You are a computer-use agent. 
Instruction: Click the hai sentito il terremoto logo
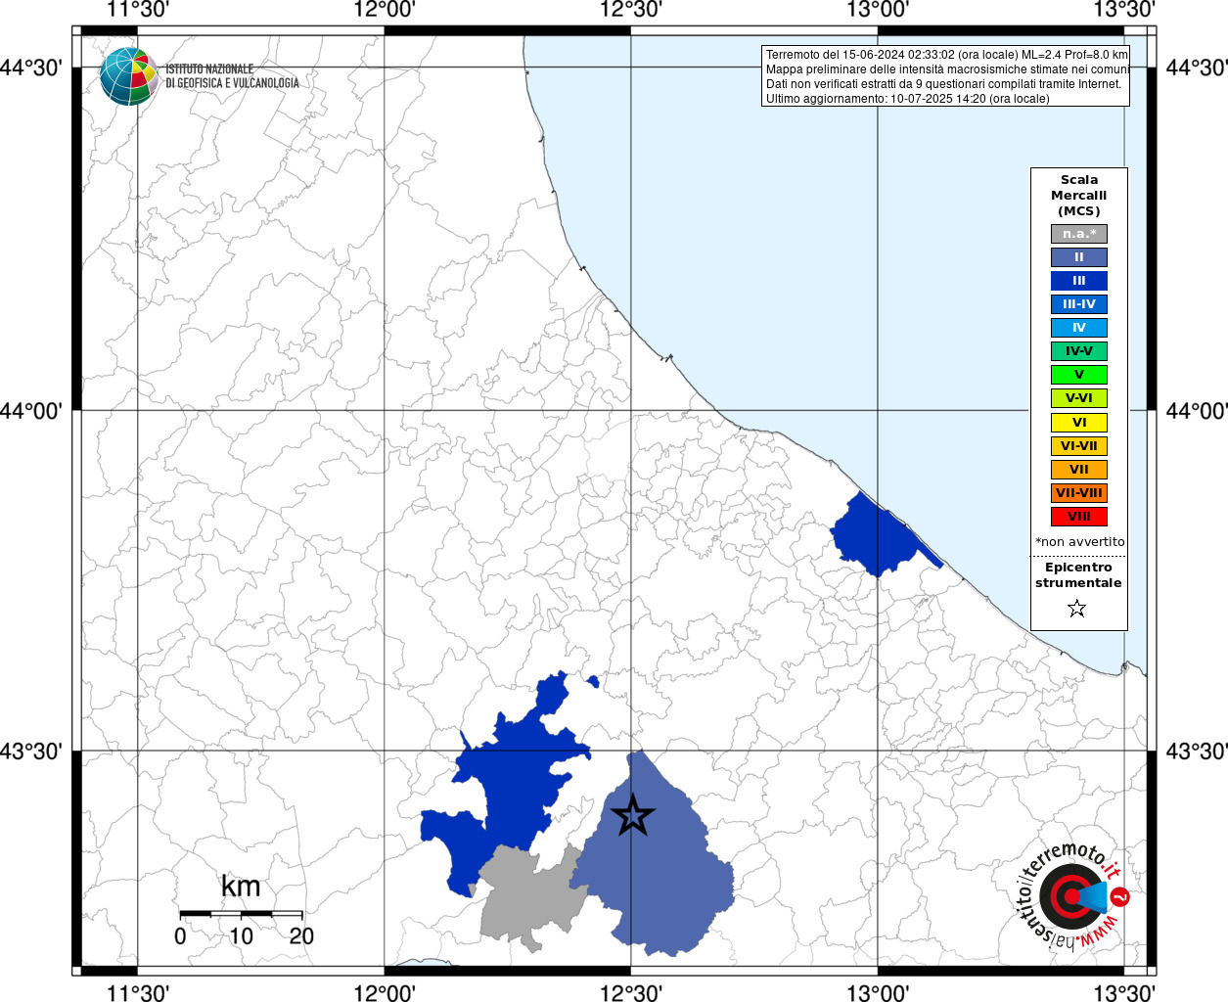coord(1072,895)
